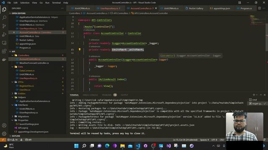Customize layout icon in title bar

tap(240, 2)
